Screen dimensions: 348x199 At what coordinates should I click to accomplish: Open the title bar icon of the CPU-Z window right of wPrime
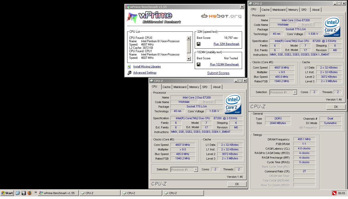point(251,4)
